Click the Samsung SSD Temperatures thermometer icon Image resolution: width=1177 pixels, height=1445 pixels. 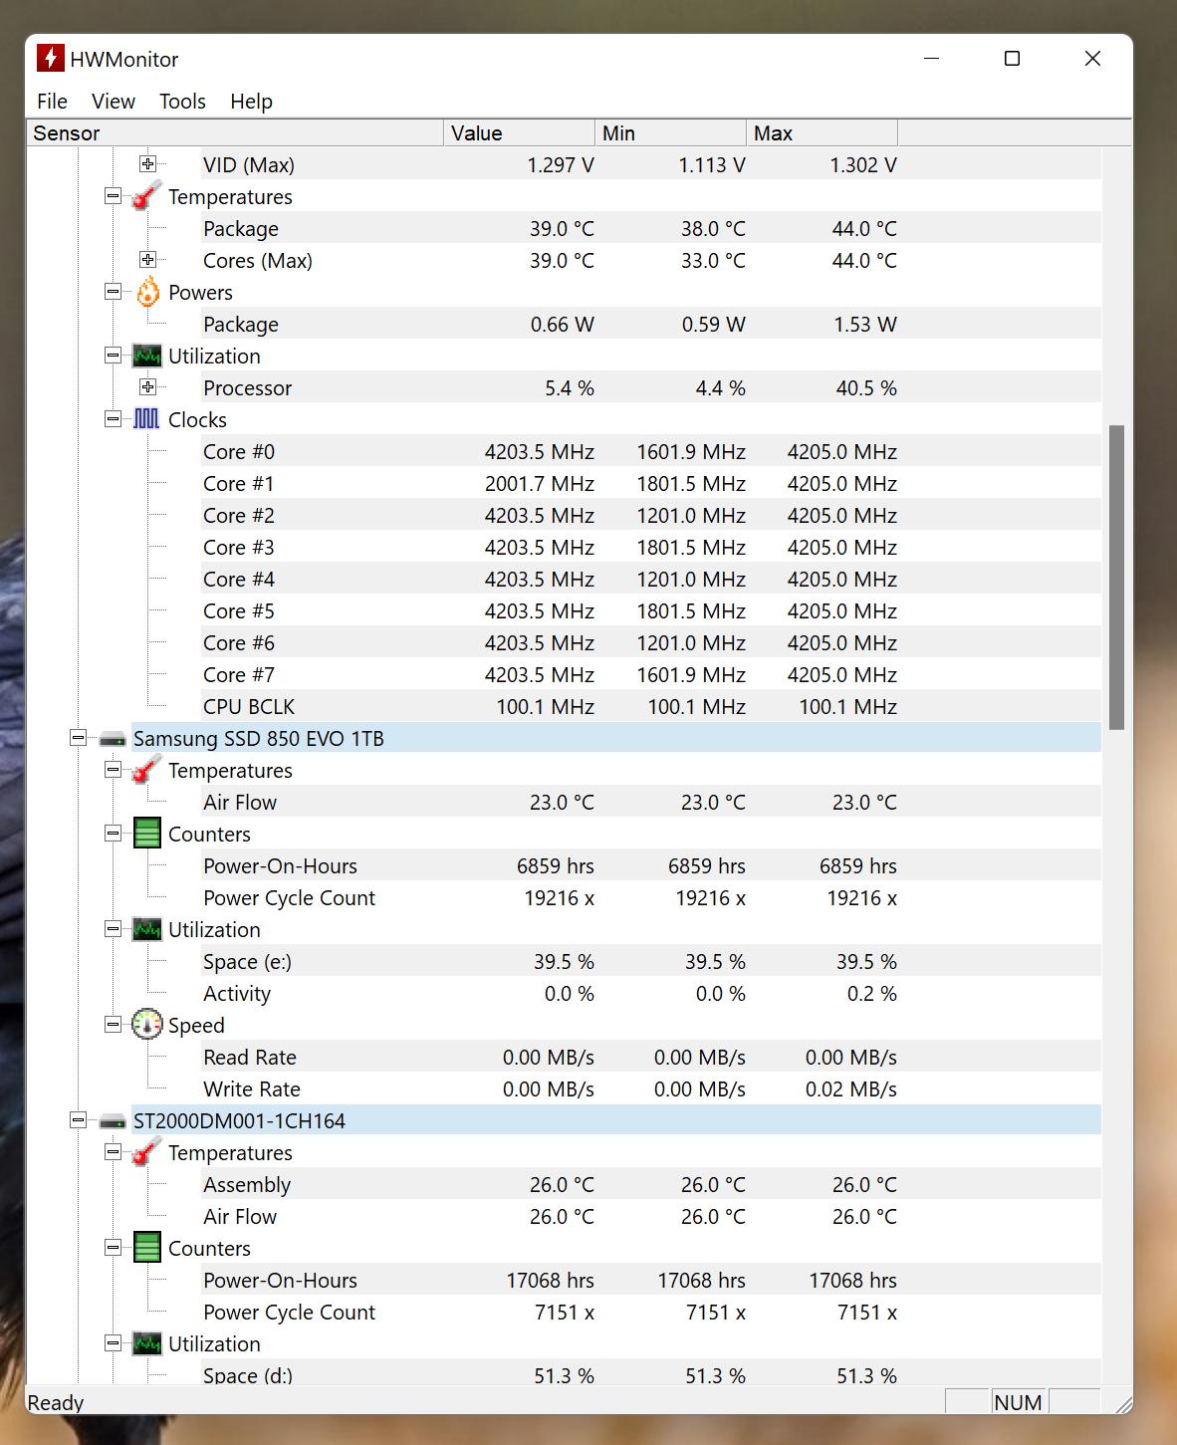(146, 770)
